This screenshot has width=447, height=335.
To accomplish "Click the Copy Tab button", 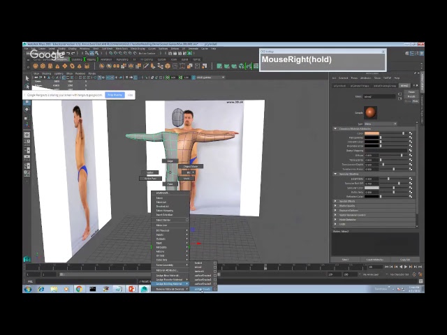I will pos(405,260).
